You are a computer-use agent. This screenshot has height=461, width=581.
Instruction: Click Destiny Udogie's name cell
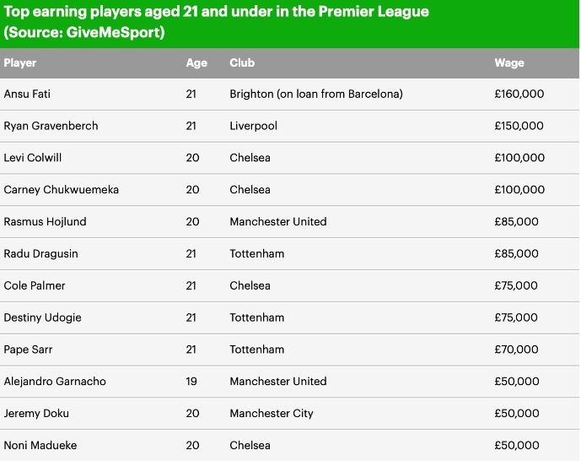43,318
